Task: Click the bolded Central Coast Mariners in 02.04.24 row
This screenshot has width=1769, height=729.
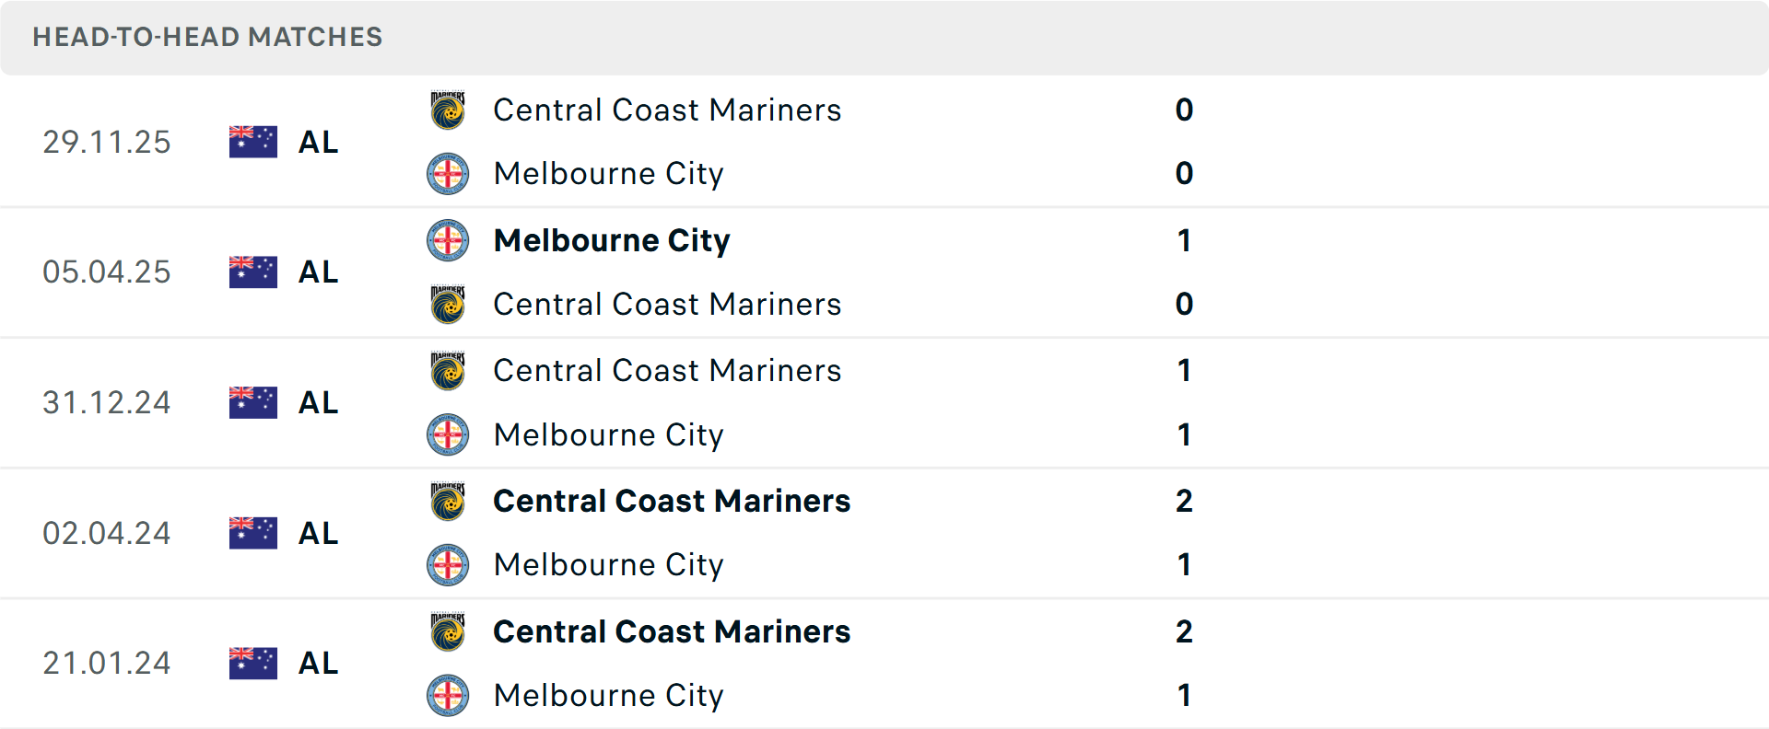Action: click(x=671, y=502)
